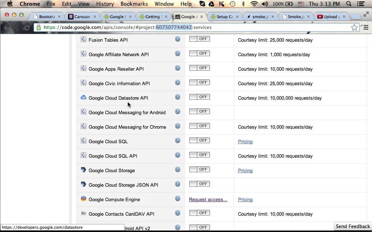Open help for Google Apps Reseller API
The height and width of the screenshot is (232, 372).
(177, 68)
